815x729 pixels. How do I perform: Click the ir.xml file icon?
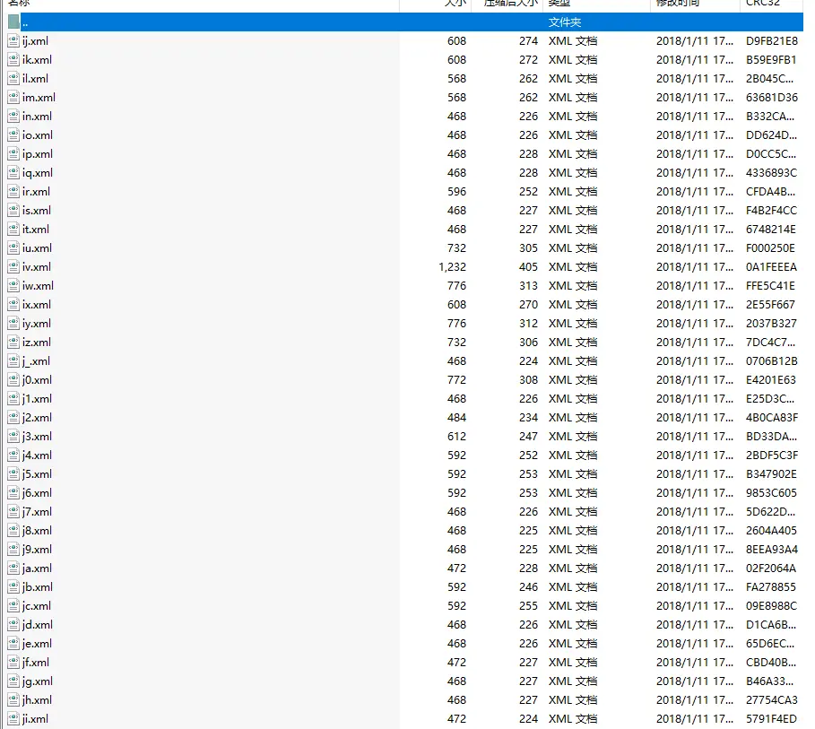(13, 191)
